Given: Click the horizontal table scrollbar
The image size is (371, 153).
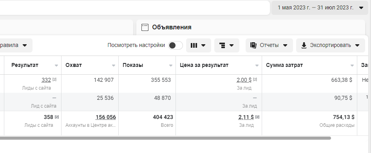Looking at the screenshot, I should pos(165,138).
